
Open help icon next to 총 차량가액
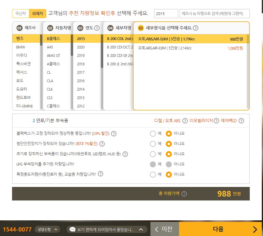pyautogui.click(x=184, y=194)
